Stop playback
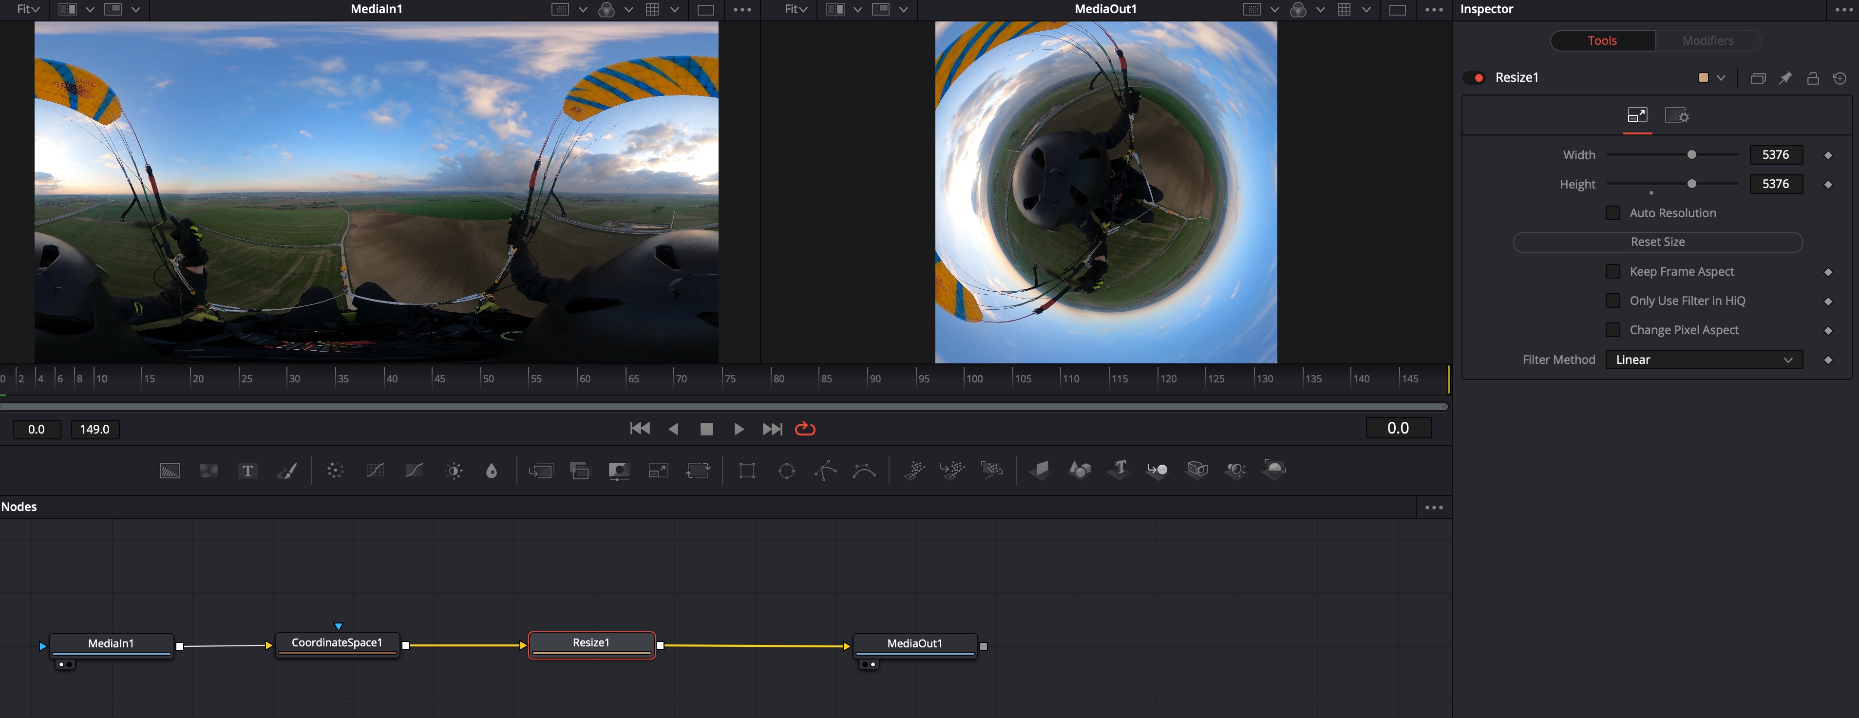Screen dimensions: 1859x718 click(706, 429)
